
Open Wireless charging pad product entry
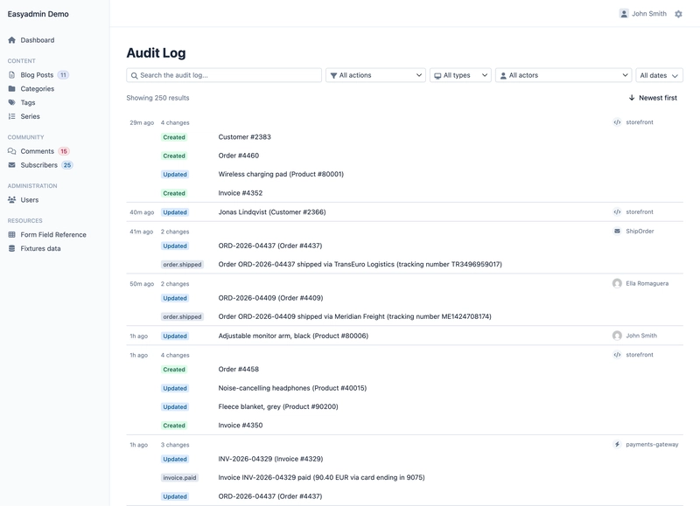pos(281,174)
